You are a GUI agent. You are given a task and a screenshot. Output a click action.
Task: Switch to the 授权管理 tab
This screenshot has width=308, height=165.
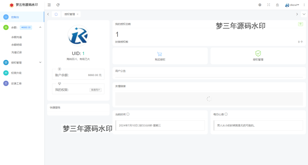click(70, 14)
